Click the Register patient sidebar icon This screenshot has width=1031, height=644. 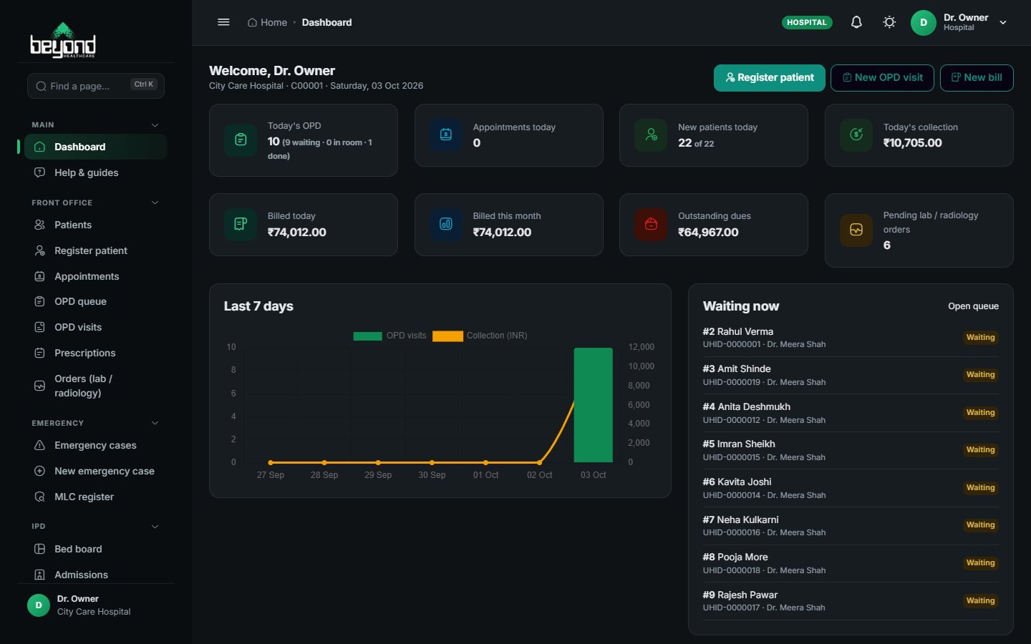pos(40,250)
